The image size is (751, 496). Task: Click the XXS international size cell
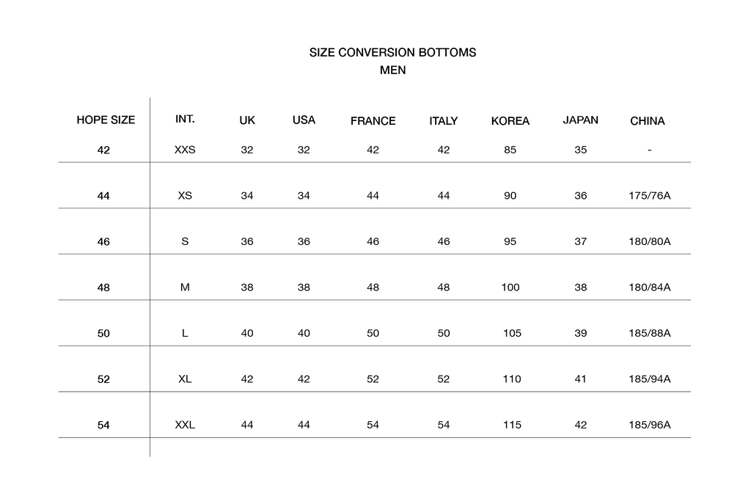click(x=185, y=150)
